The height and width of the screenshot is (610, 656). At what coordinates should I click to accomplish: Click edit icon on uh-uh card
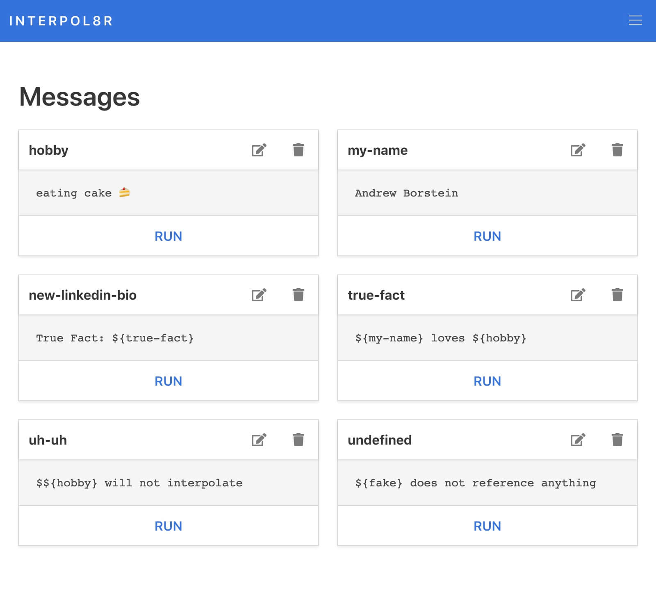tap(259, 440)
